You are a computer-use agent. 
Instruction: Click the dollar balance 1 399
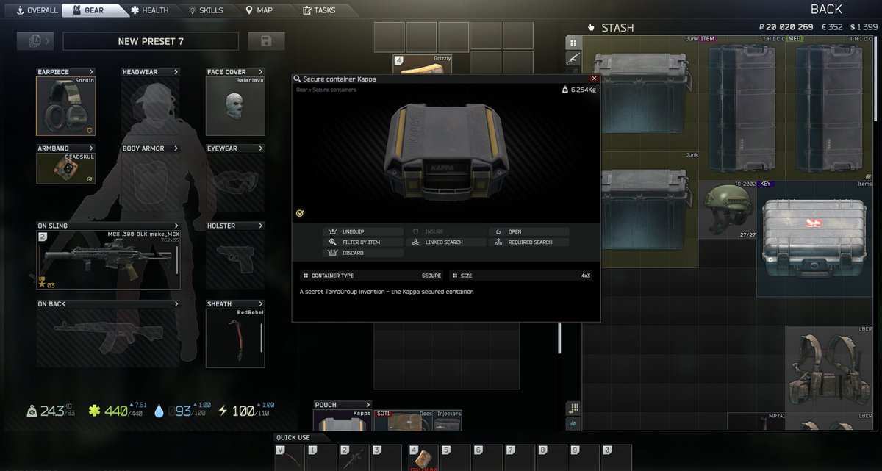pyautogui.click(x=864, y=27)
